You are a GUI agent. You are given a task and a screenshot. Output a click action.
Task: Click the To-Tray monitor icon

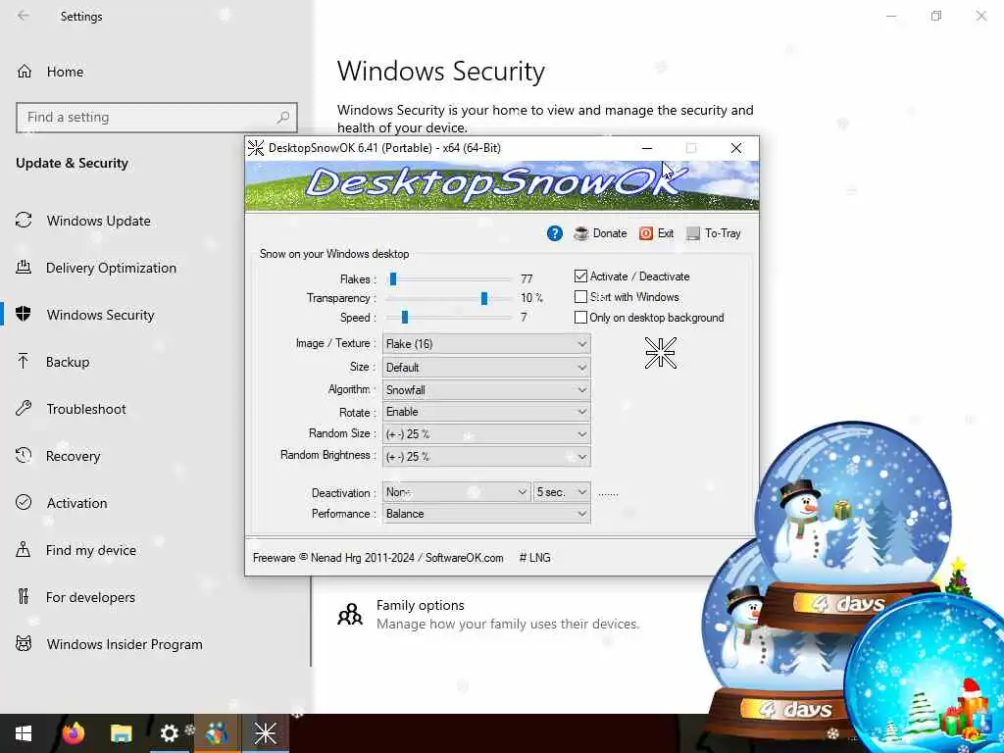click(x=693, y=233)
